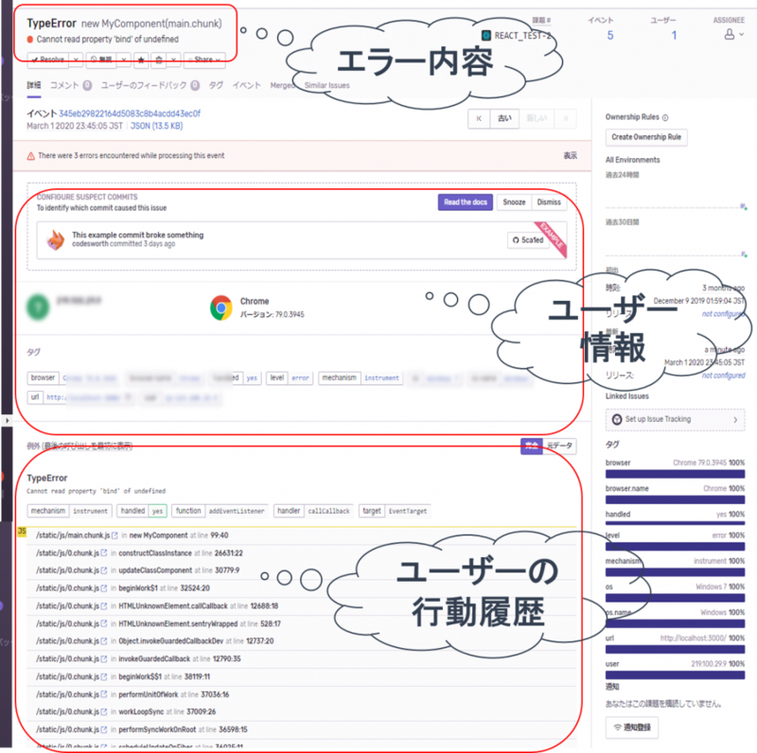
Task: Click the Chrome browser icon
Action: 221,307
